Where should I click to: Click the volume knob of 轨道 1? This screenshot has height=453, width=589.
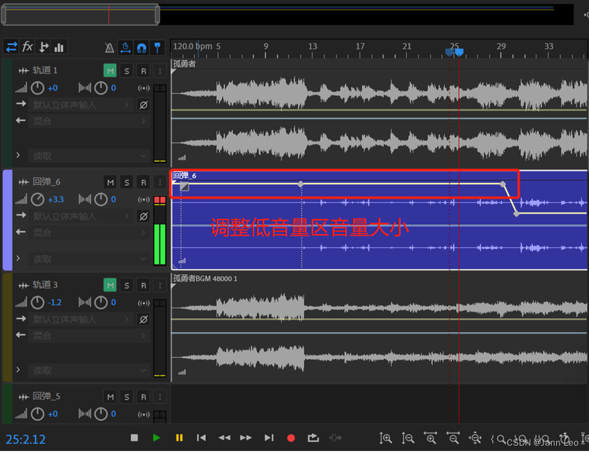point(37,88)
